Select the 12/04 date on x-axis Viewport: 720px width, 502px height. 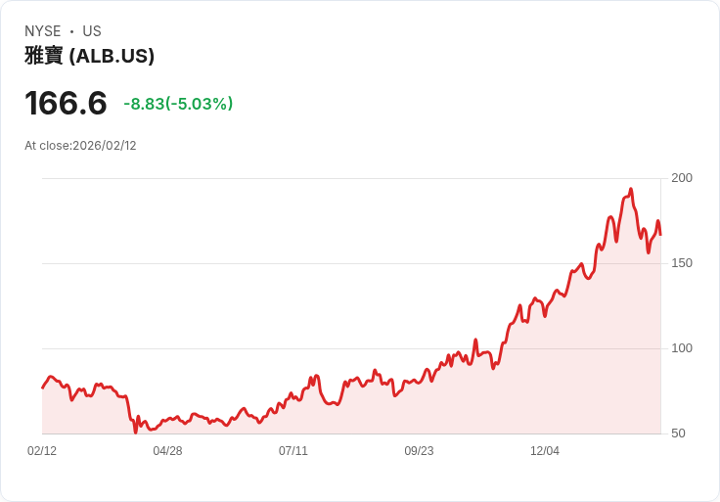click(x=545, y=451)
